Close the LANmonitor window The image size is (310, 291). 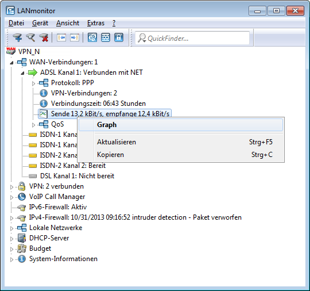295,11
